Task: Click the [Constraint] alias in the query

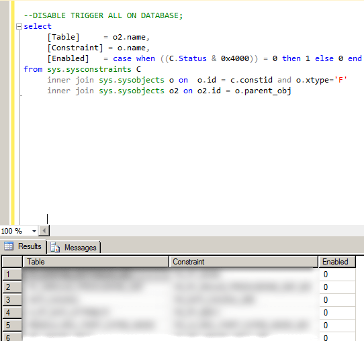Action: pyautogui.click(x=75, y=48)
